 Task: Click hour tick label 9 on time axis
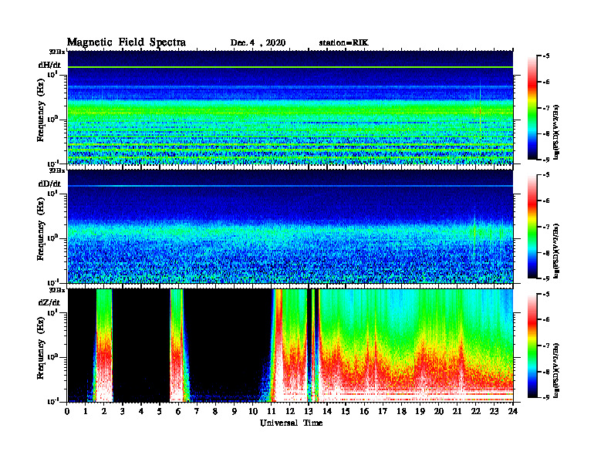235,412
